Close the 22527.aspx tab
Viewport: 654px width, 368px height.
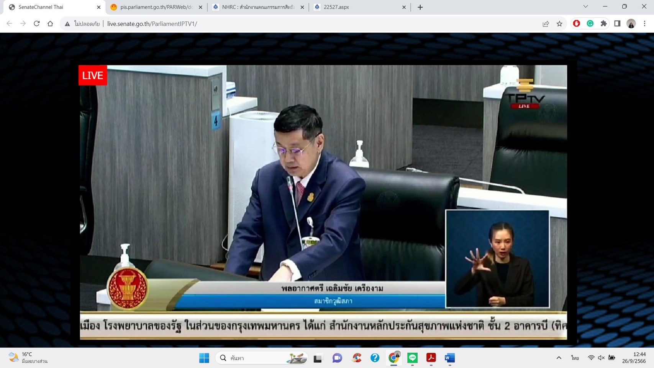[404, 7]
